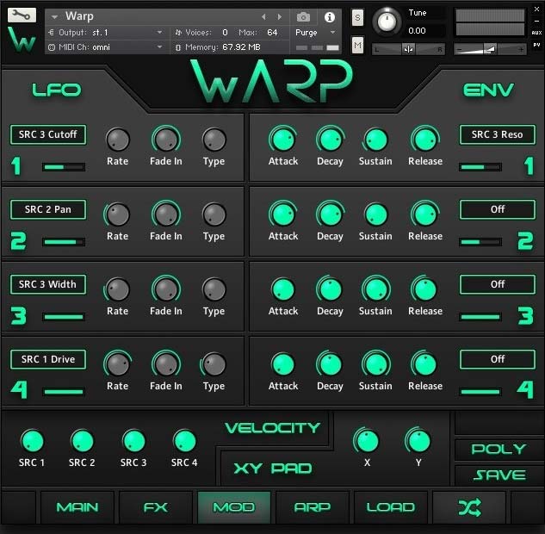Click the randomize shuffle icon
The width and height of the screenshot is (545, 534).
[469, 507]
